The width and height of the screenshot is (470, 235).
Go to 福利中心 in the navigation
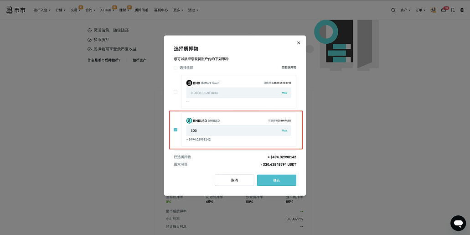coord(161,10)
